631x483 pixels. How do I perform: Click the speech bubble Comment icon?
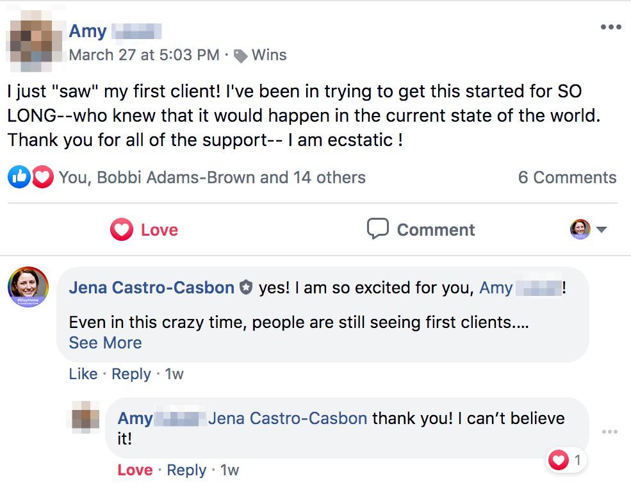click(378, 229)
